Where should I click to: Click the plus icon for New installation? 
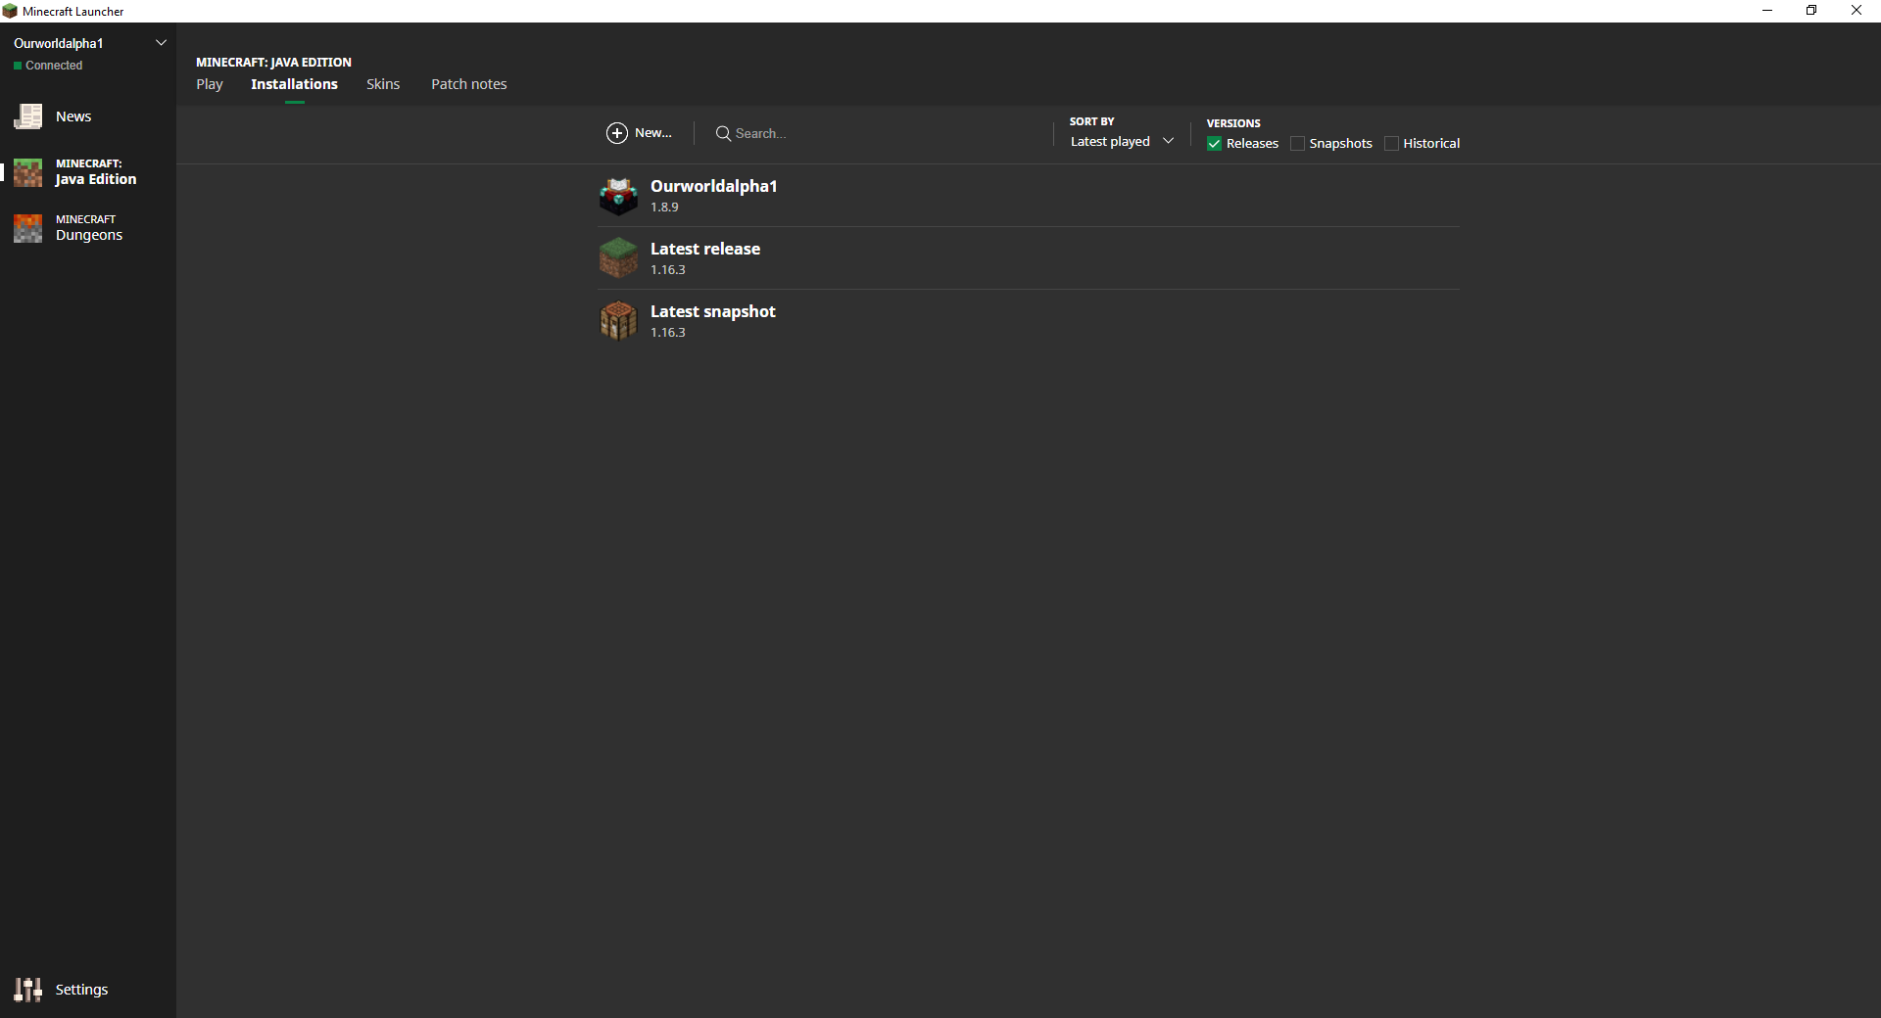pos(617,133)
